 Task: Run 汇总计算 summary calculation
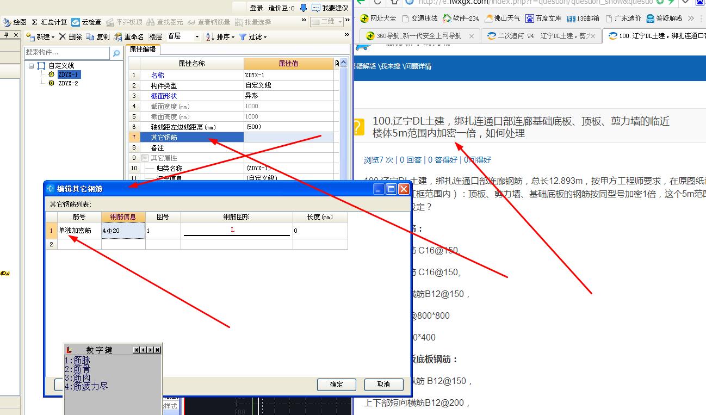(49, 22)
